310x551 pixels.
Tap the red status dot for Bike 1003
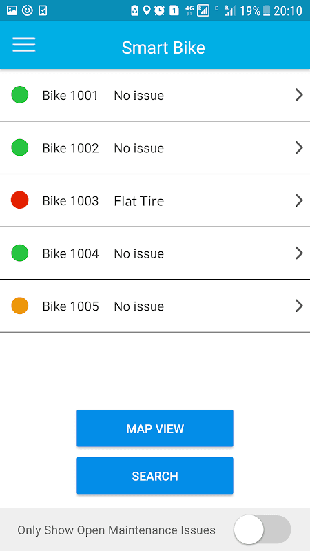point(20,200)
